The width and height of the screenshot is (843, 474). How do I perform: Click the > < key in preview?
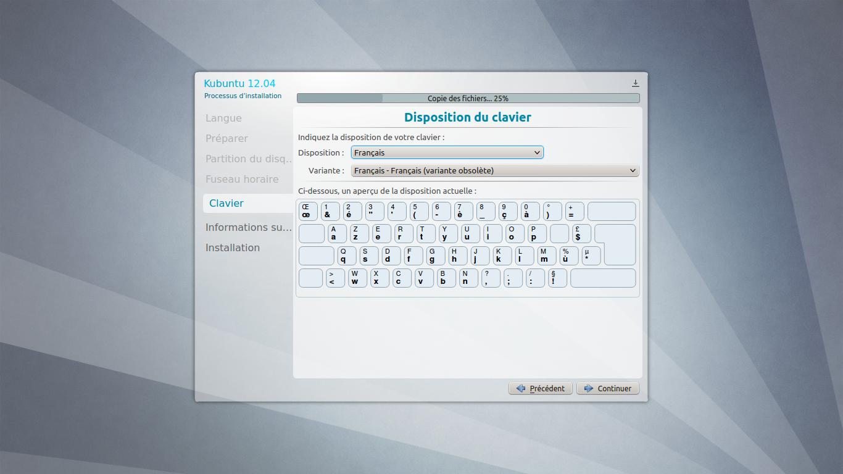[x=335, y=278]
